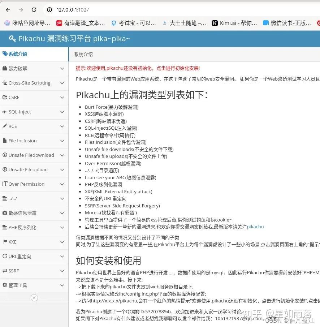This screenshot has height=327, width=320.
Task: Click the browser address bar showing 127.0.0.1:1027
Action: point(72,10)
